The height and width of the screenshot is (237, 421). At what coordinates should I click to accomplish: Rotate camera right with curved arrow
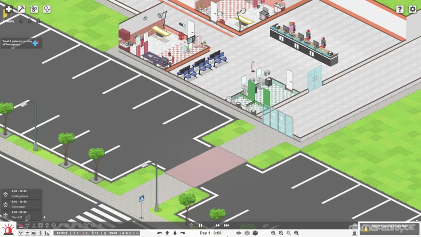click(183, 233)
